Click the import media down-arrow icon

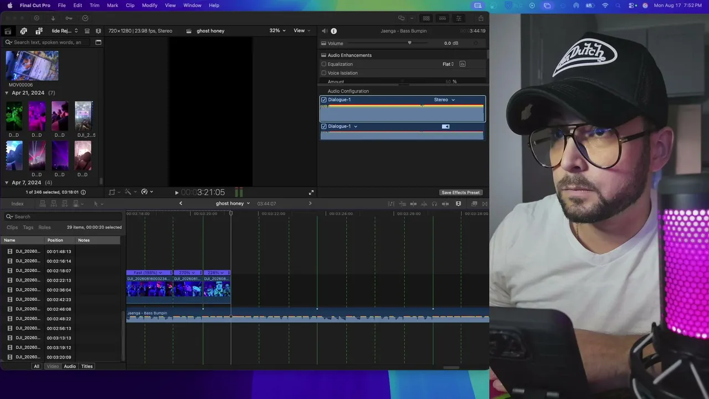point(53,18)
